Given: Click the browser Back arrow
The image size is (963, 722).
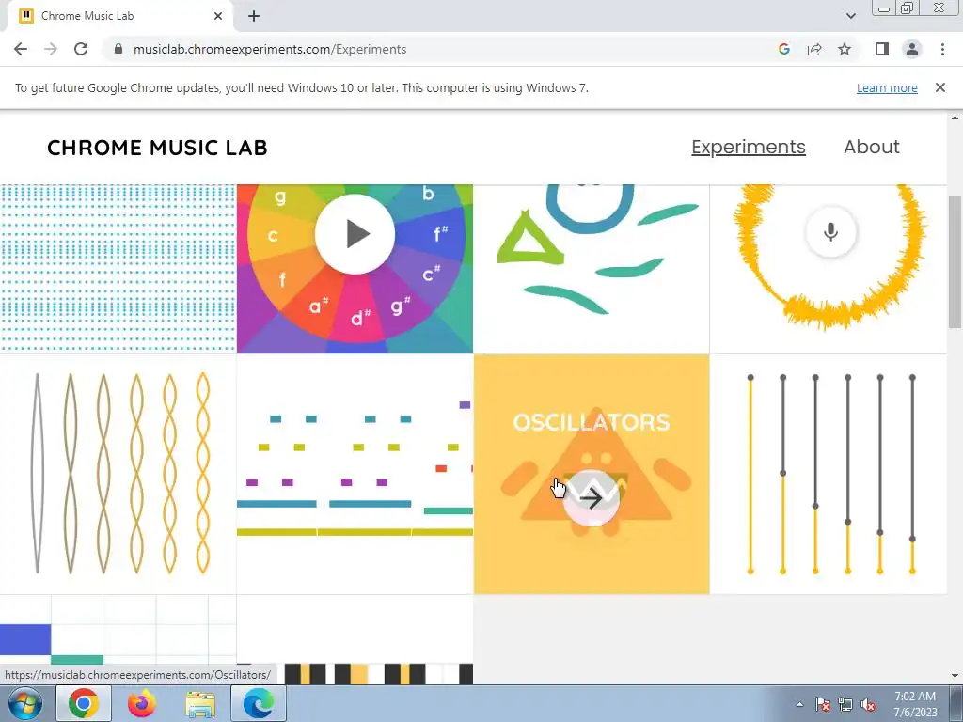Looking at the screenshot, I should [21, 49].
